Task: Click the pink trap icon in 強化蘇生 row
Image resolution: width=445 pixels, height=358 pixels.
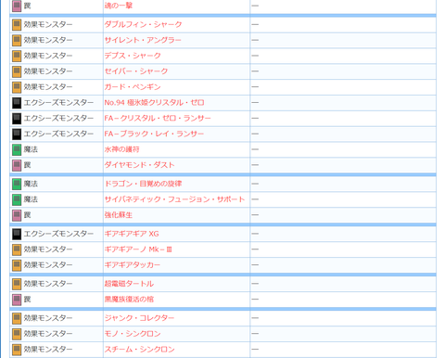Action: [17, 215]
